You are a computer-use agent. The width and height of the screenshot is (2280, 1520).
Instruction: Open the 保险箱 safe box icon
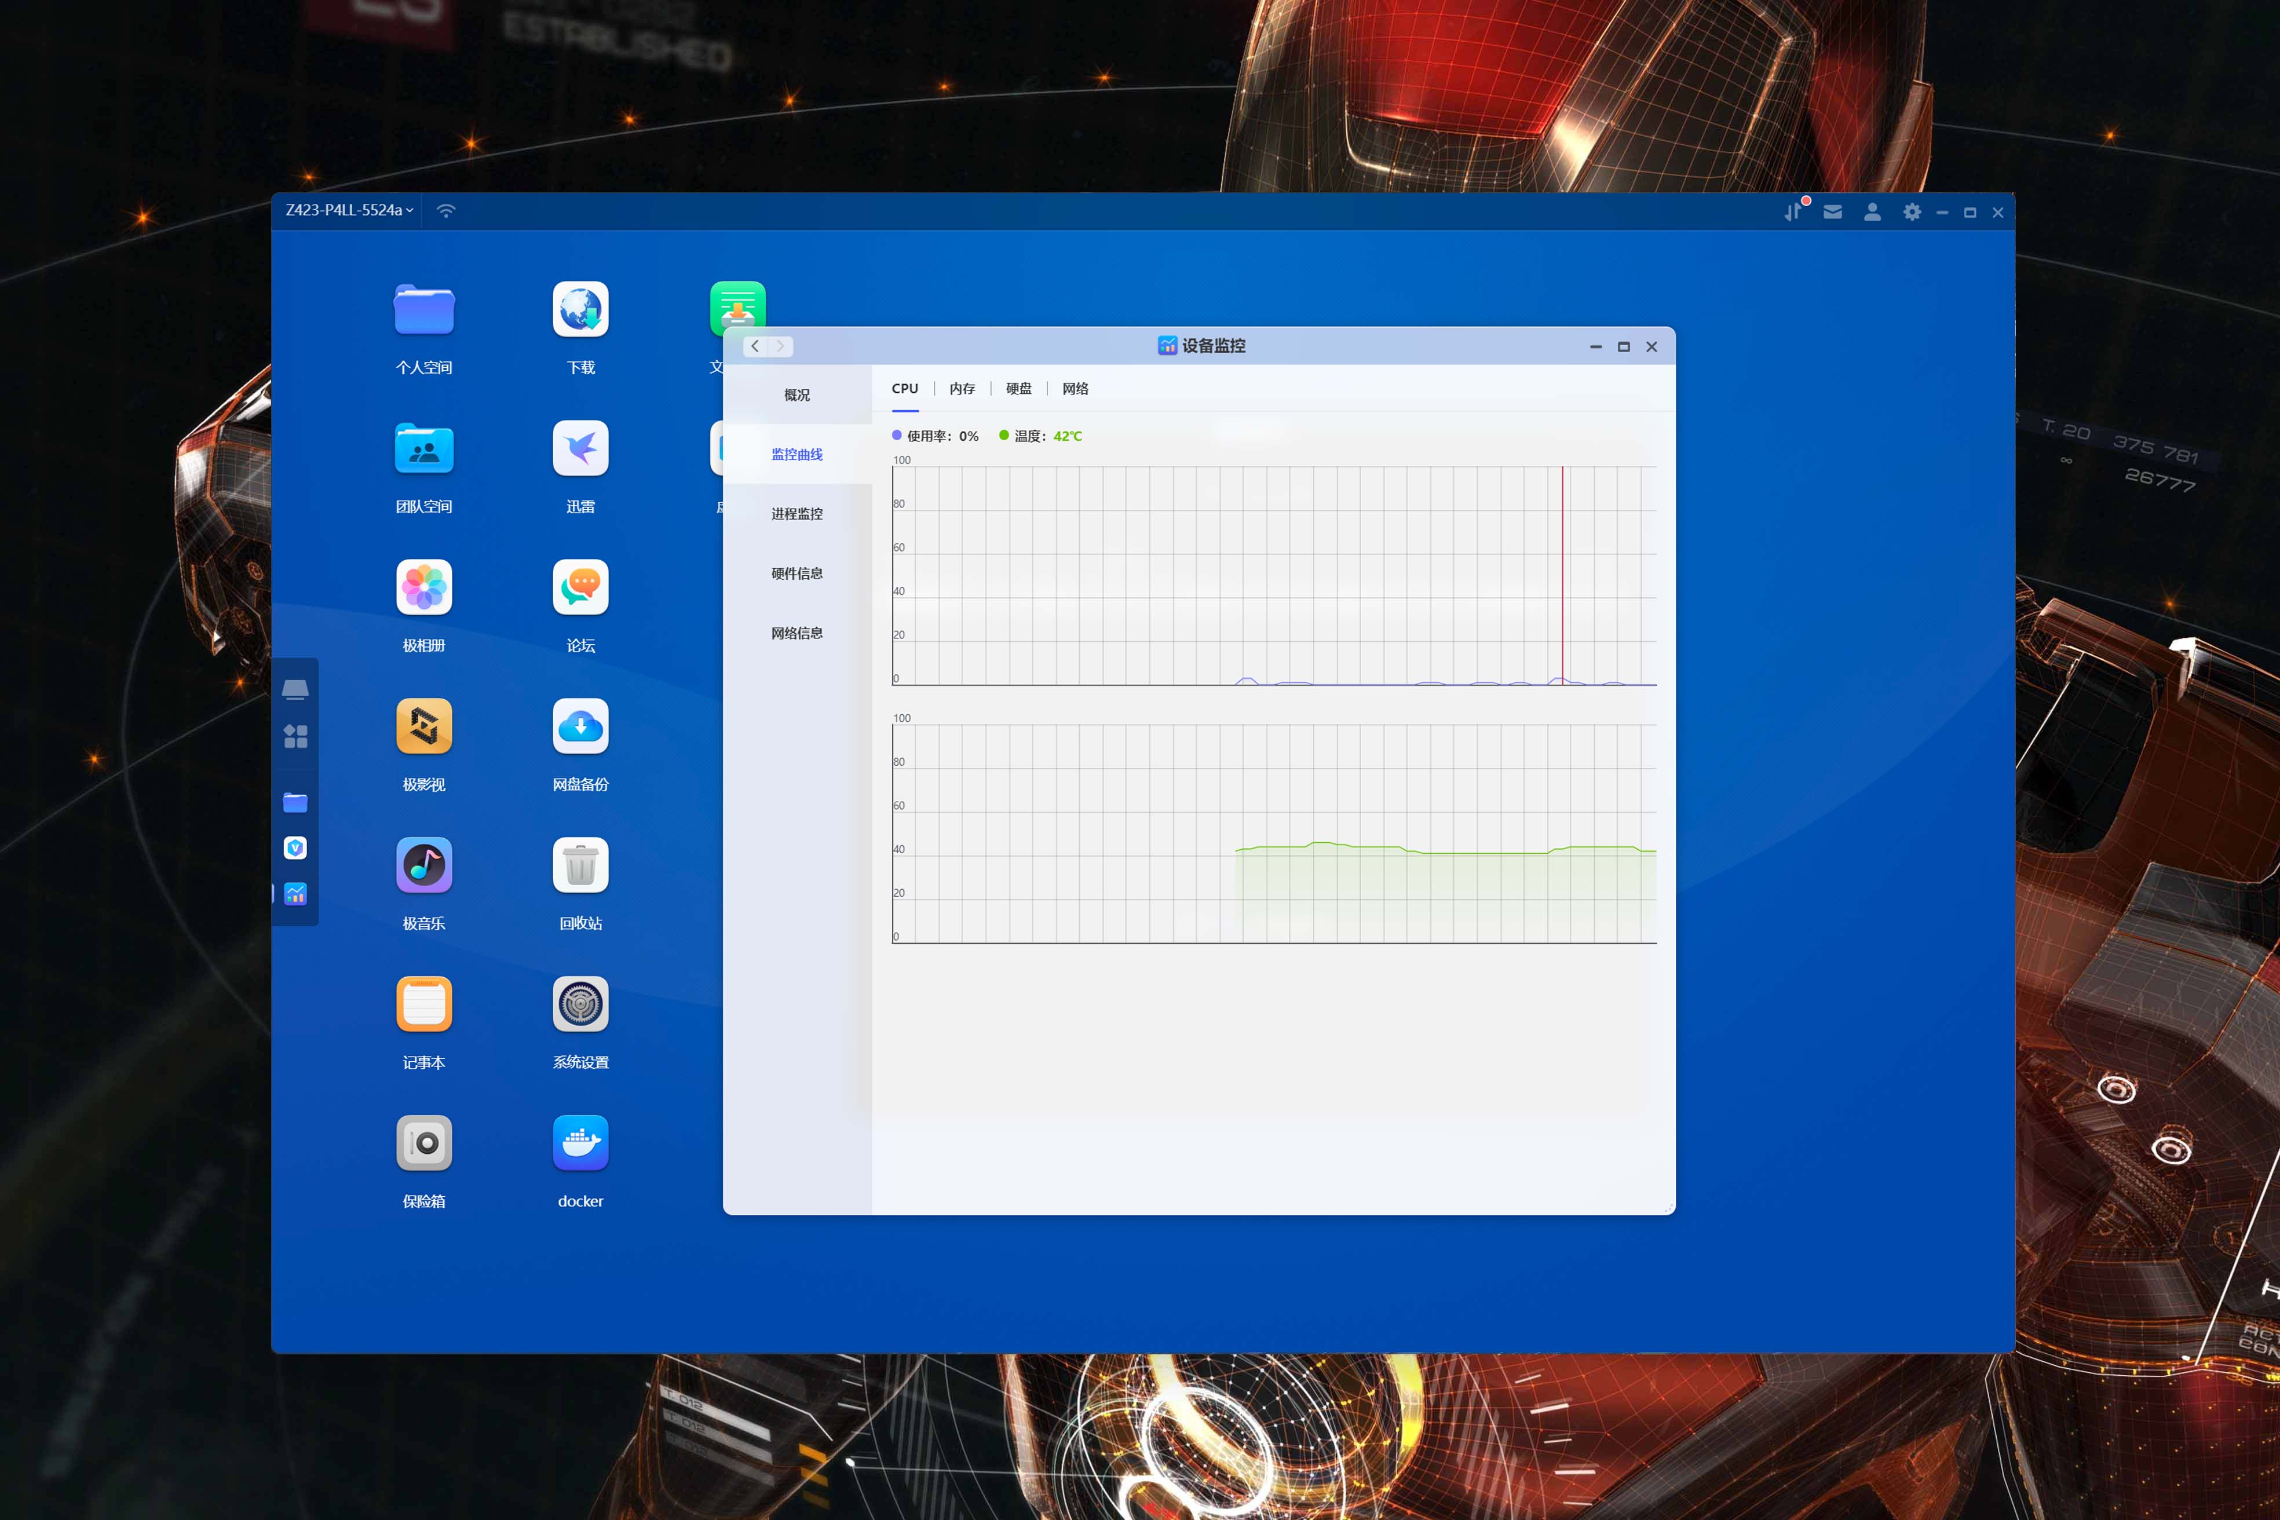423,1143
